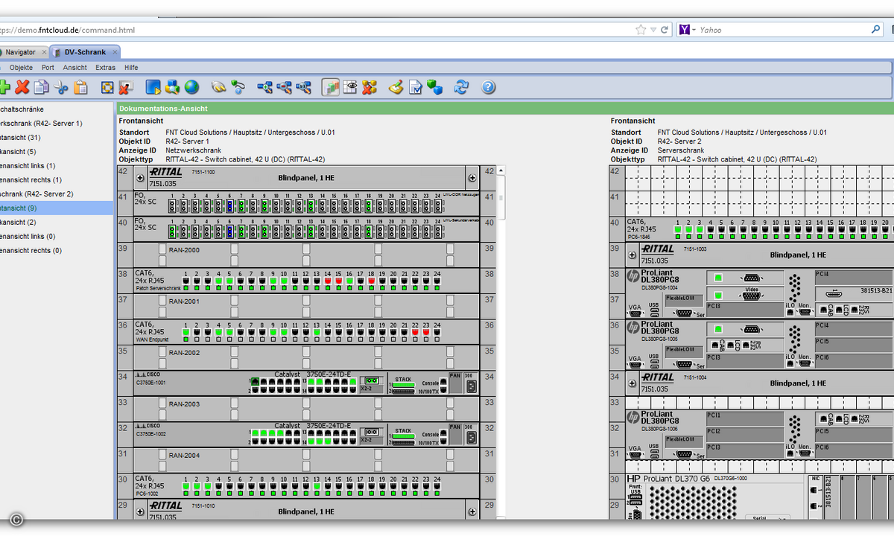Select tree item ending 'enansicht rechts (0)'
The image size is (894, 536).
pos(31,251)
